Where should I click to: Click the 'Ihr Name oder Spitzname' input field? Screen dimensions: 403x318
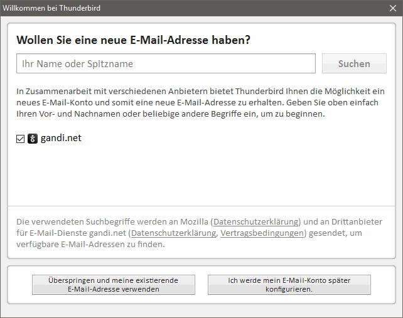166,63
